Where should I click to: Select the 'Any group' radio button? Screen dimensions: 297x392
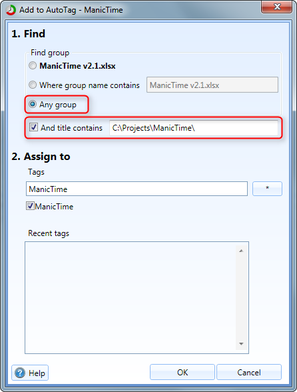33,104
